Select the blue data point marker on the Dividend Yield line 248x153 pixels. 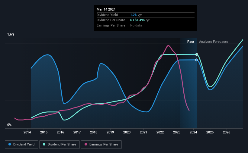(x=197, y=60)
